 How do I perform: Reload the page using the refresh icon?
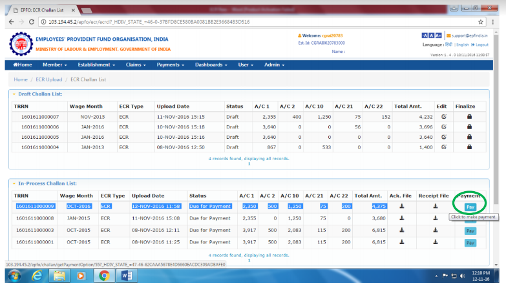pyautogui.click(x=32, y=21)
